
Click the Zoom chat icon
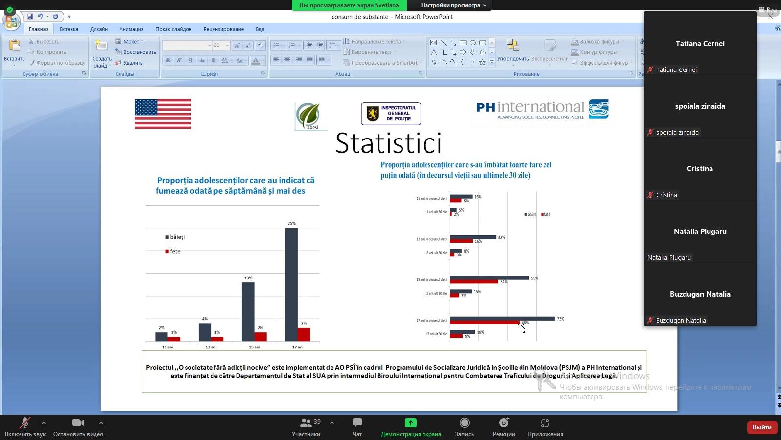point(357,423)
